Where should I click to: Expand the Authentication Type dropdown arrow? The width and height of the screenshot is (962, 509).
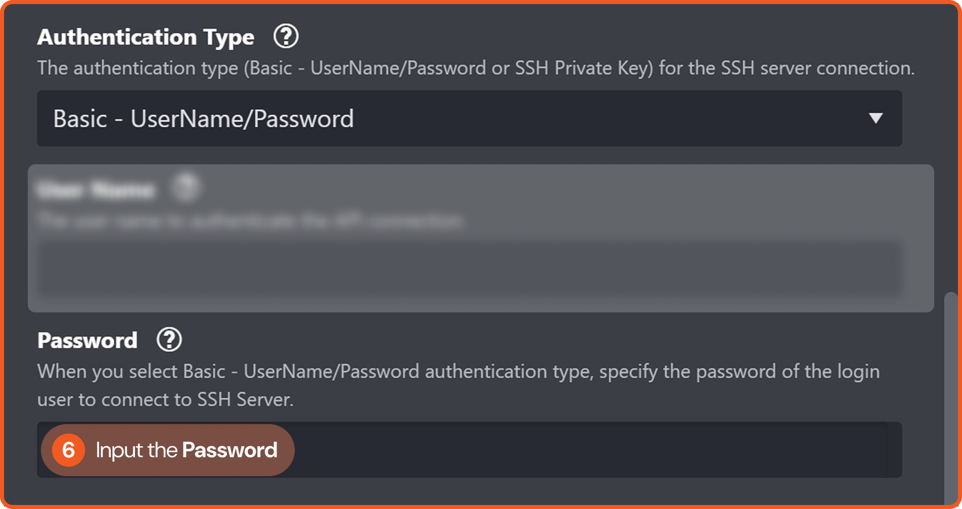pos(876,118)
